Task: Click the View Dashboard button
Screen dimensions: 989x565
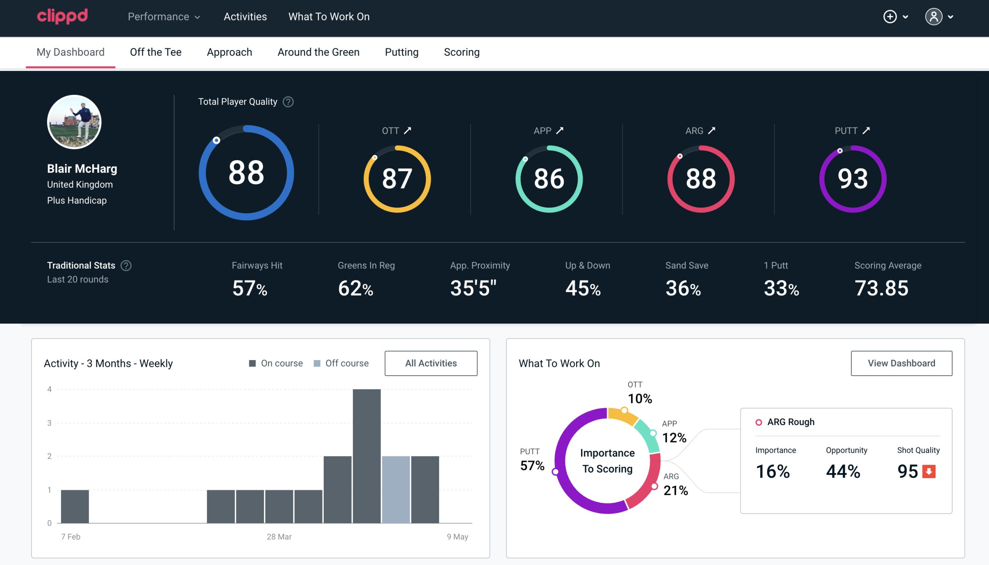Action: [x=901, y=363]
